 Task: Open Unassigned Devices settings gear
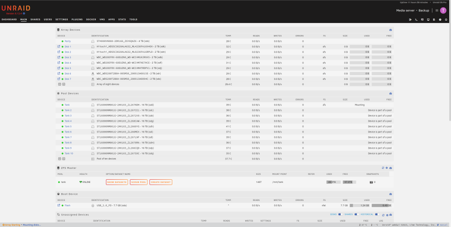387,215
